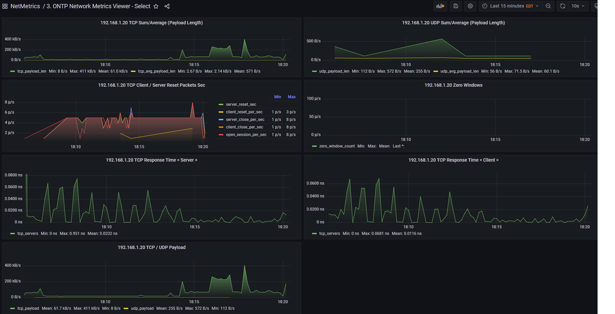Viewport: 615px width, 314px height.
Task: Toggle udp_payload series in bottom panel
Action: [x=142, y=308]
